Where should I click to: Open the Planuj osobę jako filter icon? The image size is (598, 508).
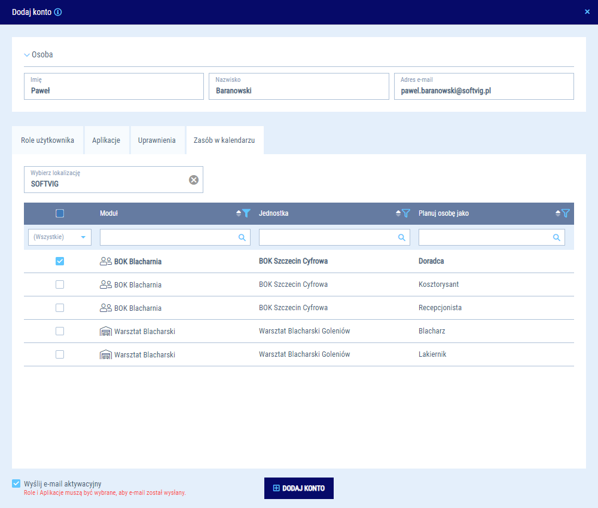point(566,213)
